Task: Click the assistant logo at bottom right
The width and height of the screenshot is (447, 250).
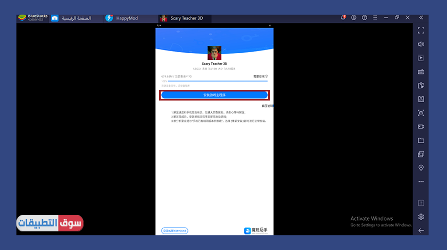Action: pyautogui.click(x=256, y=231)
